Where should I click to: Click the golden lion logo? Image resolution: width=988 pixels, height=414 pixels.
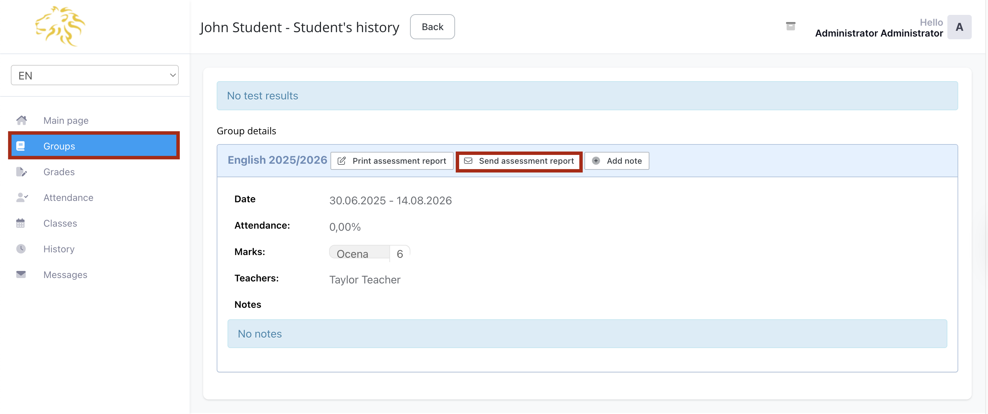pyautogui.click(x=60, y=26)
